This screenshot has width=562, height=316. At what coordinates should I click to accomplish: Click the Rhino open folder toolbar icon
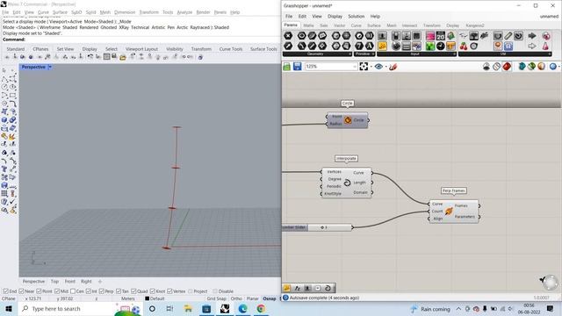point(123,57)
